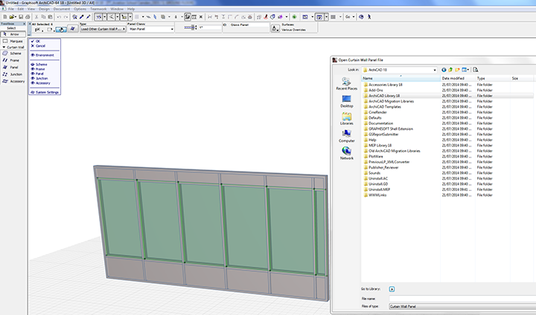Screen dimensions: 536x315
Task: Toggle Scheme visibility eye in palette
Action: pyautogui.click(x=33, y=65)
